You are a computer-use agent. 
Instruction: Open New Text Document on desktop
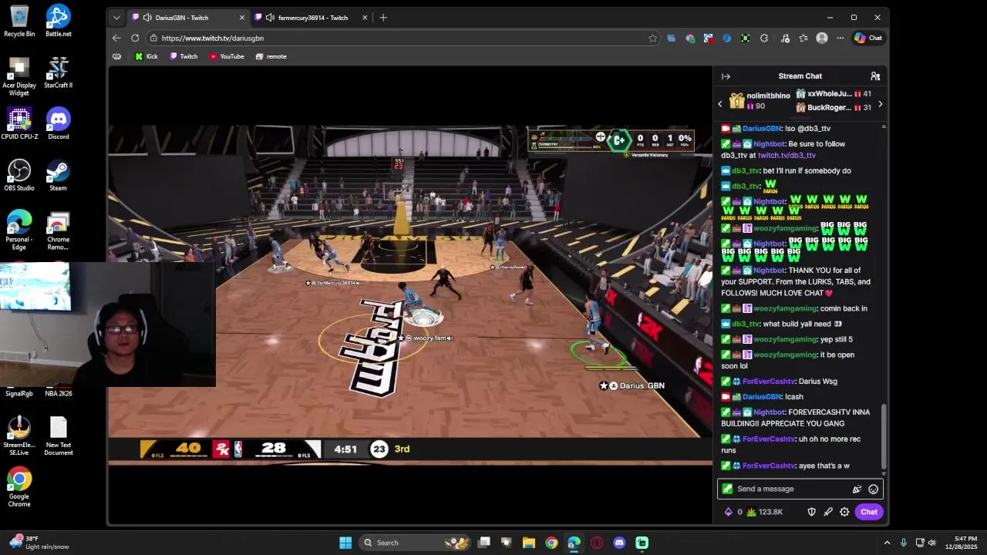(x=59, y=436)
